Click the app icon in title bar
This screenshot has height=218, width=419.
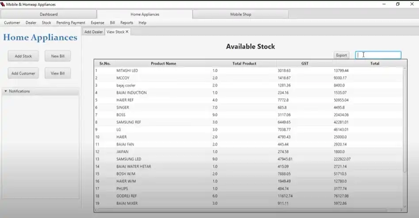pyautogui.click(x=3, y=4)
